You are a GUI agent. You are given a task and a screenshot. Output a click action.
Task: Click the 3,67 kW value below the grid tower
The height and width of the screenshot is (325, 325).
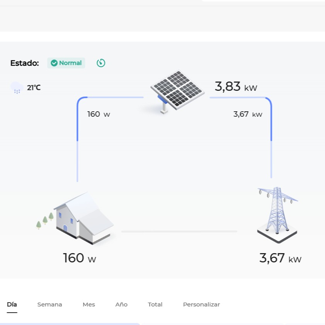click(x=280, y=258)
